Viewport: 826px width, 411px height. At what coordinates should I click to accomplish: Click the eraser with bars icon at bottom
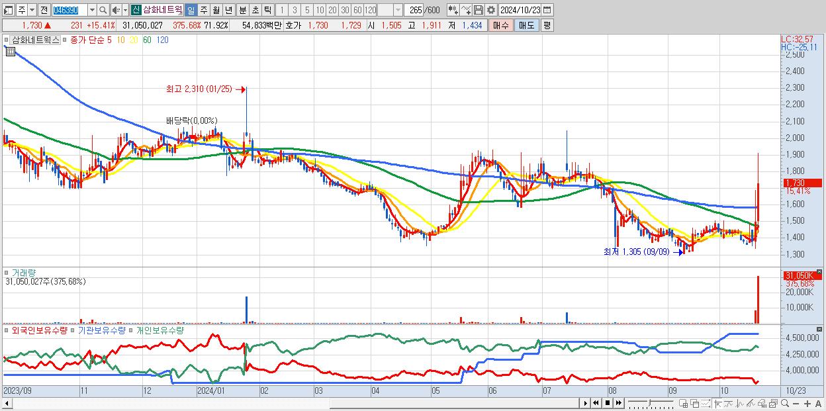[x=762, y=404]
